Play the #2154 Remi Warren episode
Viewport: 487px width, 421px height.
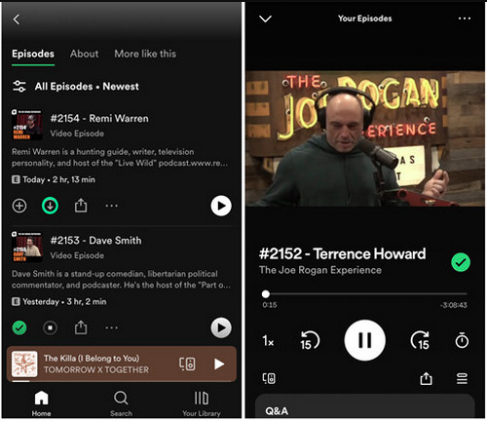221,206
